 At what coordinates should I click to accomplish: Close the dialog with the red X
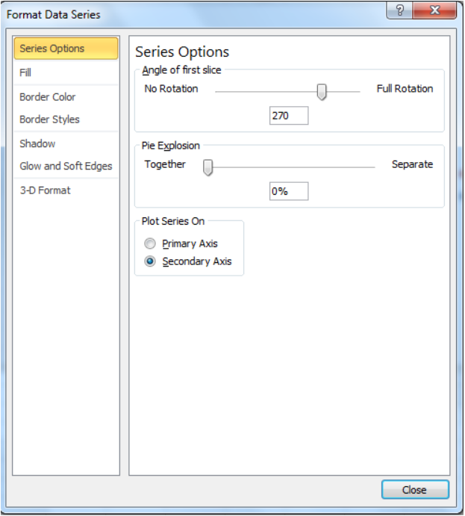click(x=434, y=10)
